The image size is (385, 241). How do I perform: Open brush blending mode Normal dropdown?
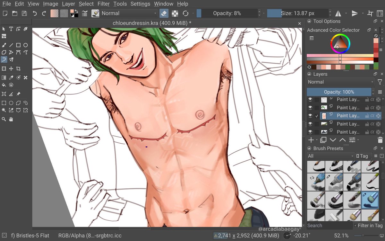click(x=129, y=13)
